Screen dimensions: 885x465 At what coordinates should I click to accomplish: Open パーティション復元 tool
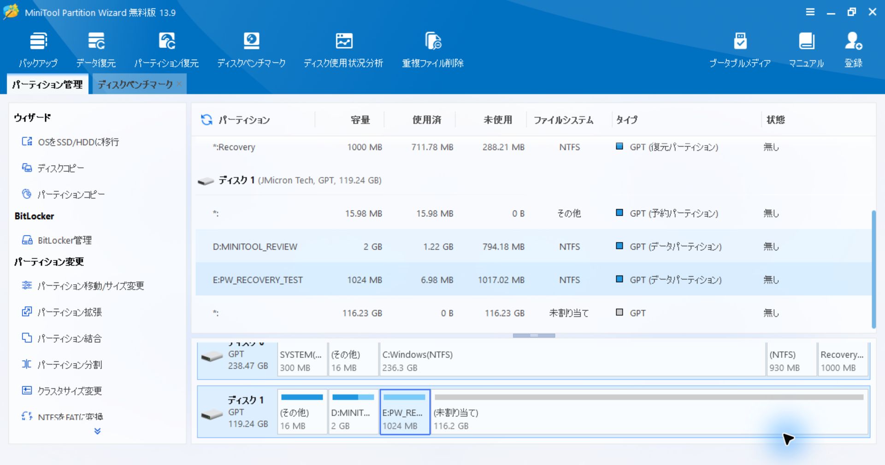pos(166,50)
